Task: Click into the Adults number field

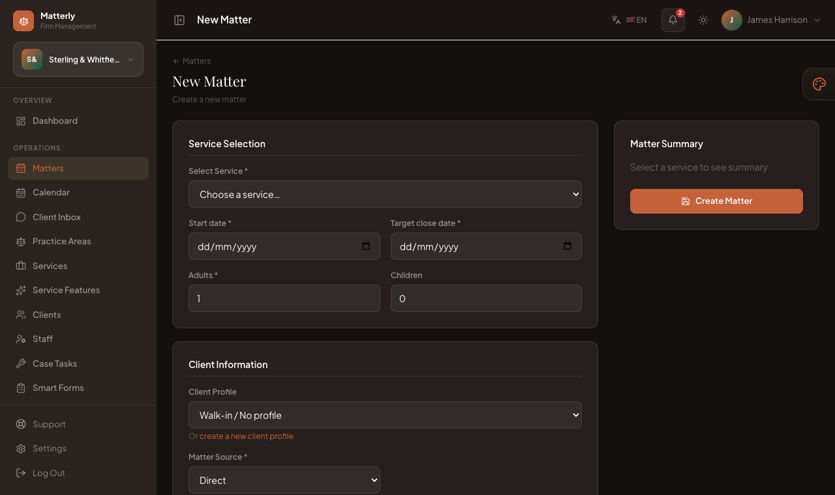Action: coord(284,298)
